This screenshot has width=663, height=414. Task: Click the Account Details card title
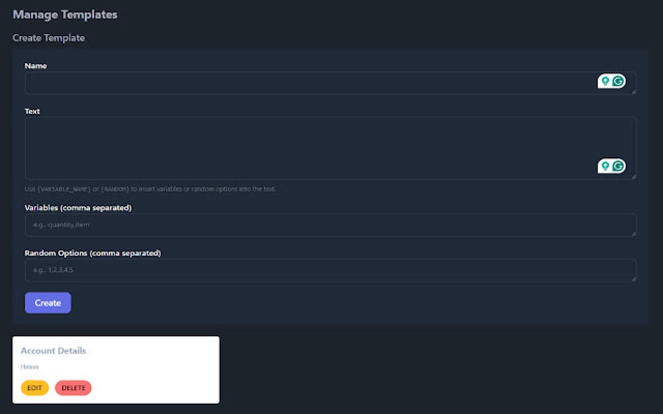53,350
